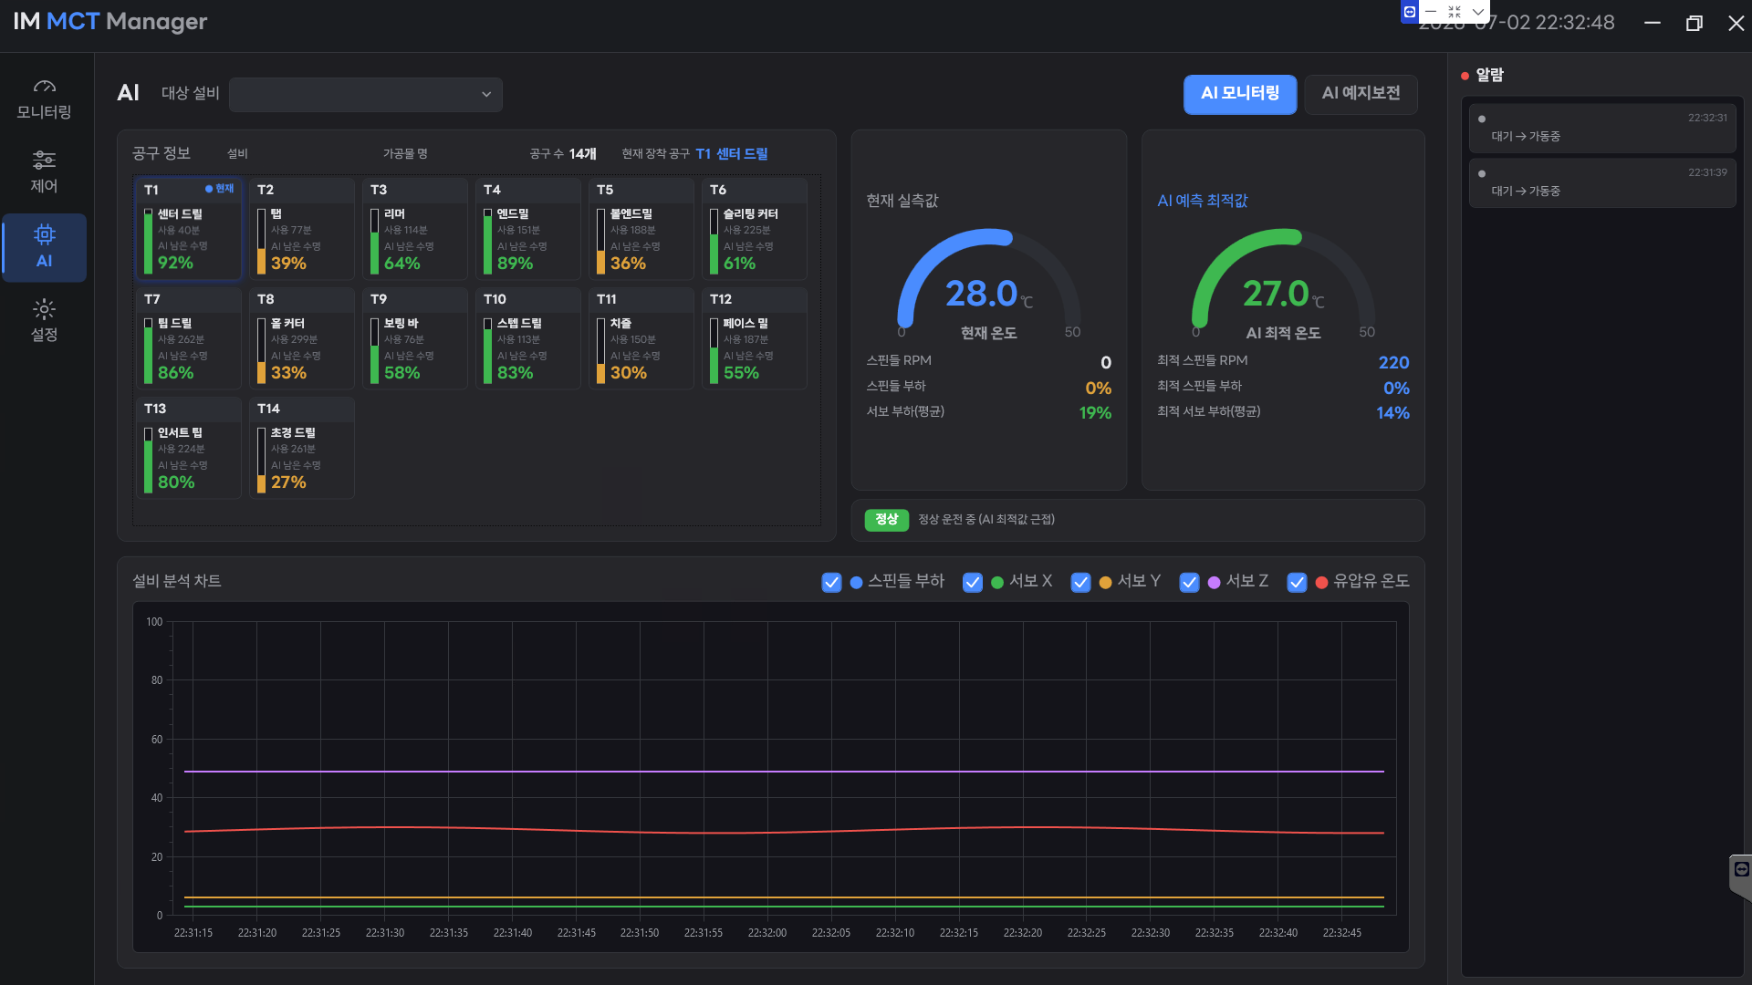Select the AI 모니터링 tab
1752x985 pixels.
click(1240, 94)
